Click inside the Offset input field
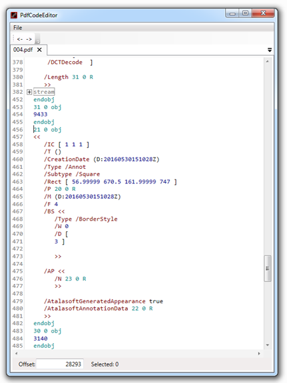This screenshot has height=383, width=287. coord(60,364)
